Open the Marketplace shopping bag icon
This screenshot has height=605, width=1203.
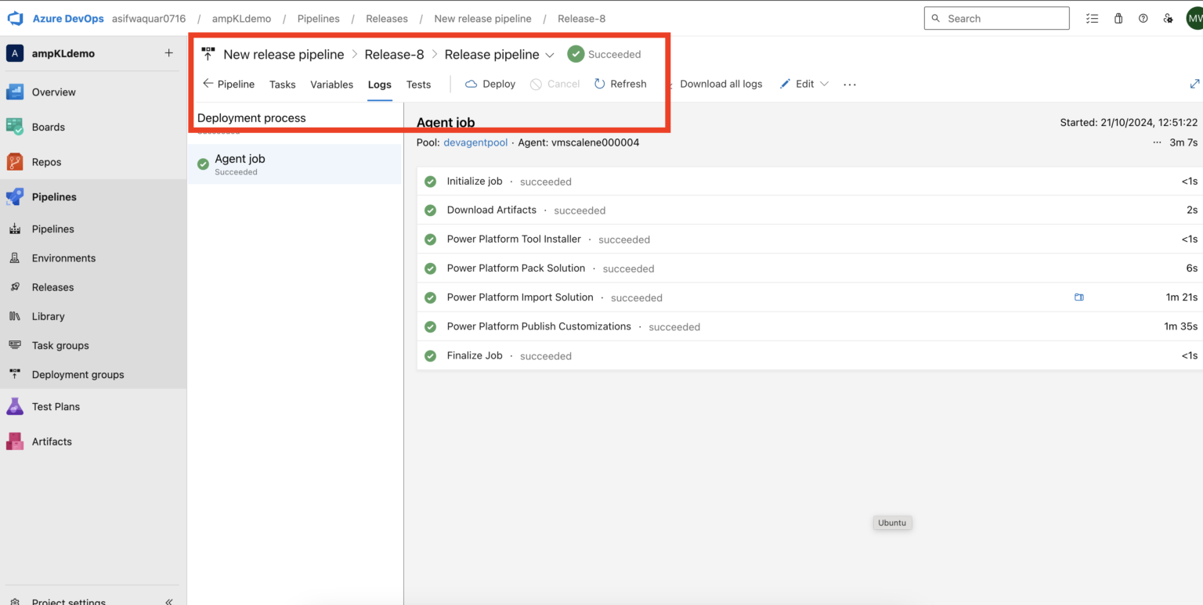click(1118, 19)
